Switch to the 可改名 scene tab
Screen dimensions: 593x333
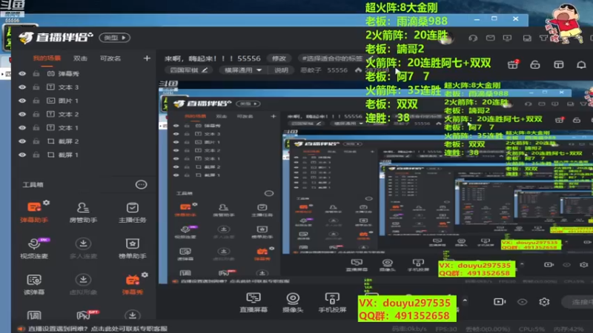click(110, 58)
